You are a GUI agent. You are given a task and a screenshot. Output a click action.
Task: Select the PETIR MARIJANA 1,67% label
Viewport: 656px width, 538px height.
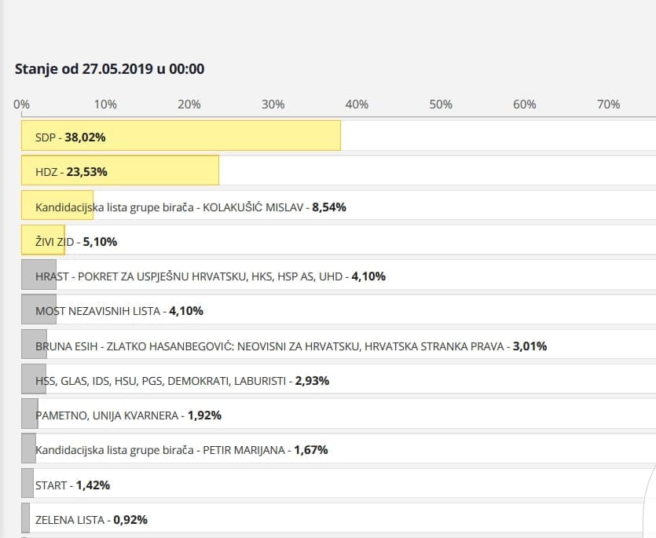[181, 450]
